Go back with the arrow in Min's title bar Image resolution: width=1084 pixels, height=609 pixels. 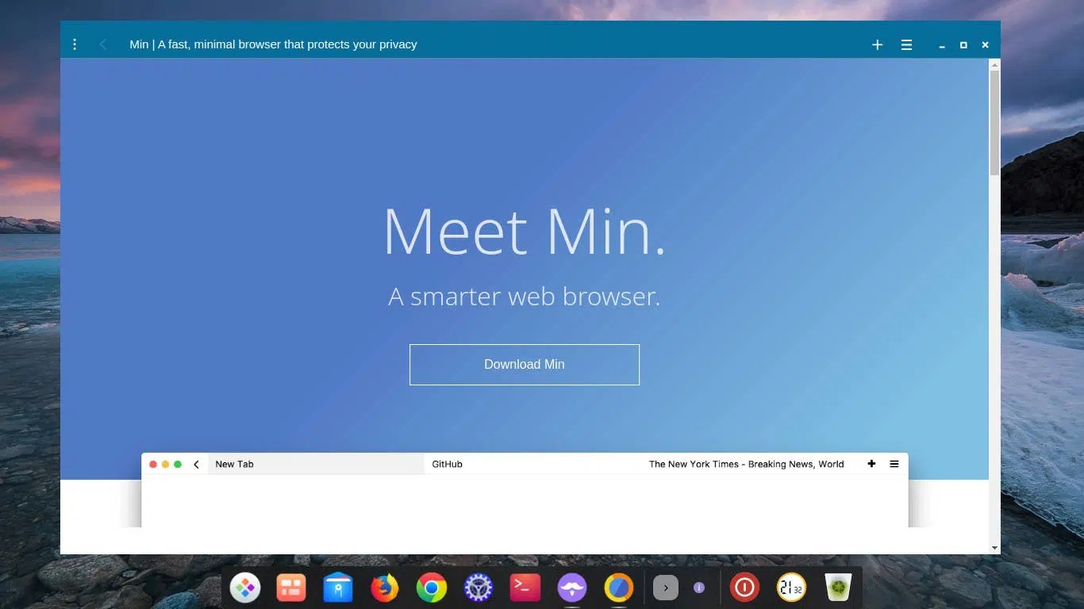(x=102, y=44)
